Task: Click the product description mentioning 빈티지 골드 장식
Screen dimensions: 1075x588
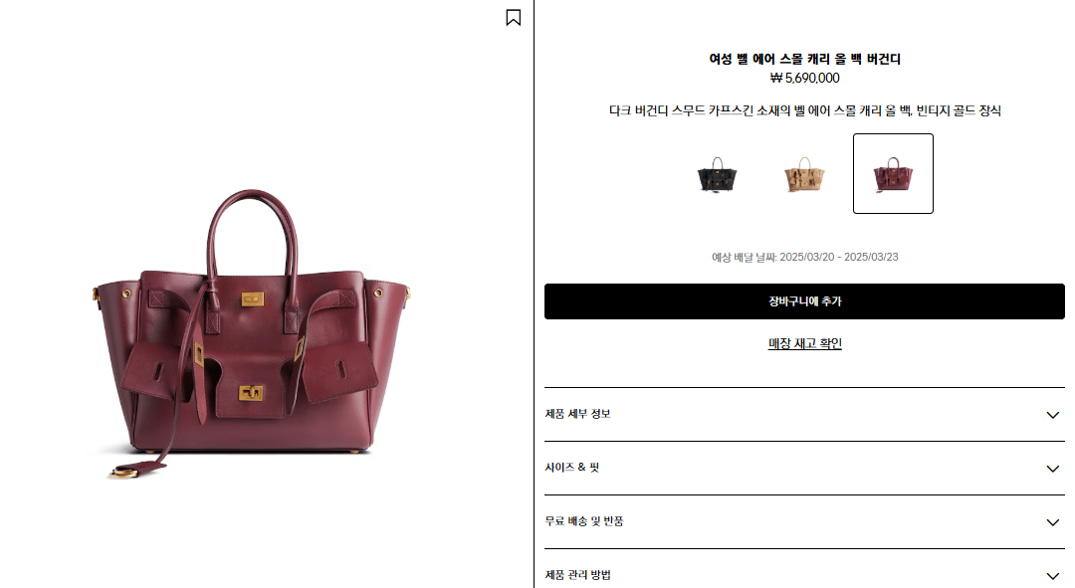Action: point(804,110)
